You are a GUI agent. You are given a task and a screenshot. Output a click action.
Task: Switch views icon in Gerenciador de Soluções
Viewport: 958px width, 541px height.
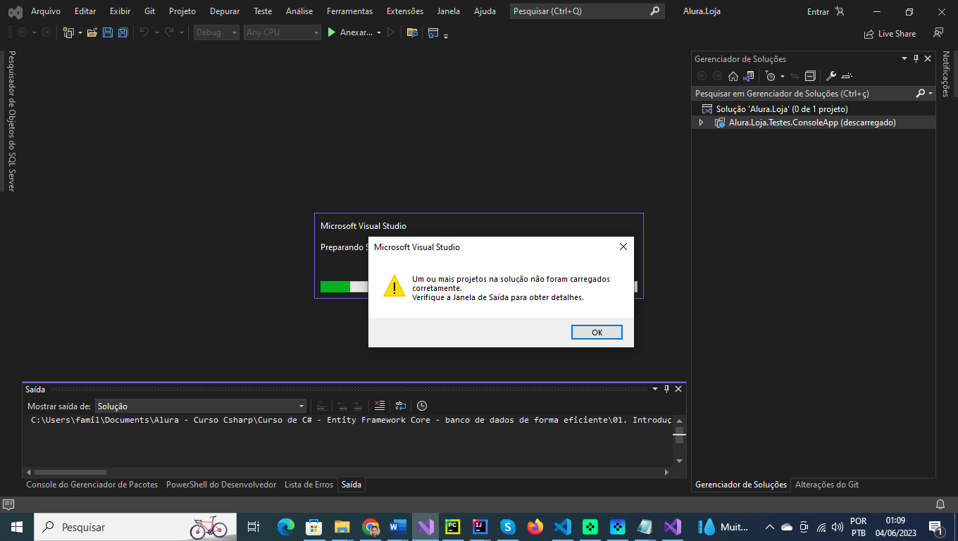749,76
